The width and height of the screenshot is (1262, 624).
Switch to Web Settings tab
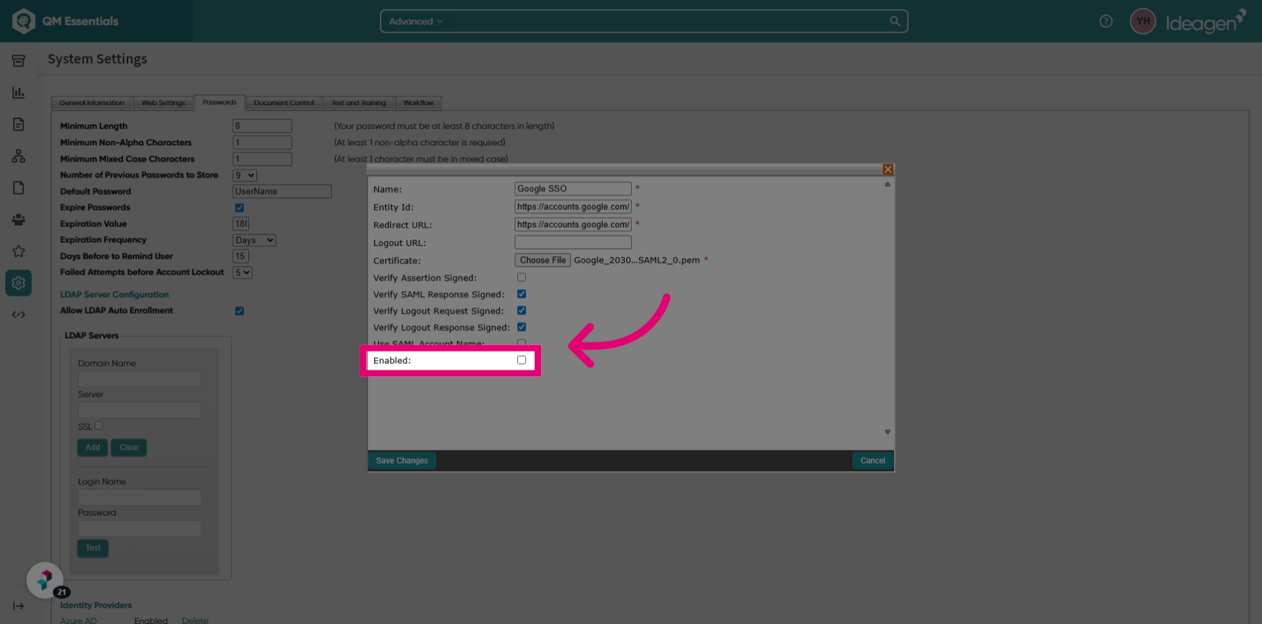point(164,102)
